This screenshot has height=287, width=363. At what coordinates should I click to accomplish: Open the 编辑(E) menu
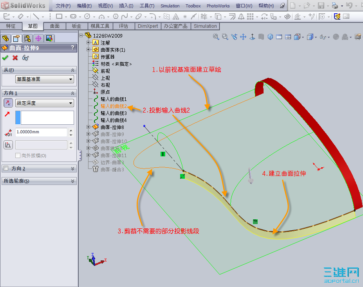tap(84, 6)
